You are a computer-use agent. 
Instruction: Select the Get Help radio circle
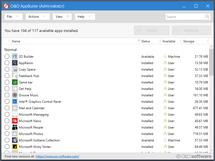[7, 89]
